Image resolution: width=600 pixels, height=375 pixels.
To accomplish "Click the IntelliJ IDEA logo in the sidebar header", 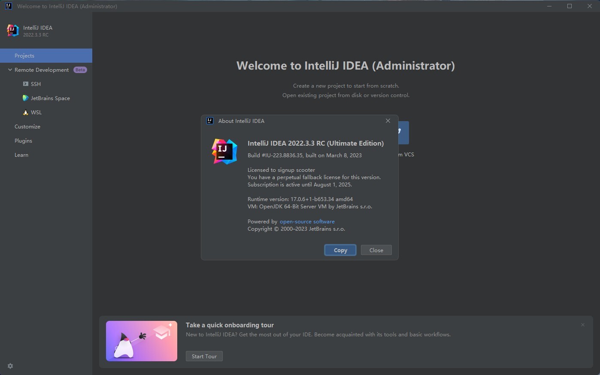I will coord(13,30).
